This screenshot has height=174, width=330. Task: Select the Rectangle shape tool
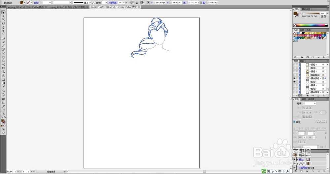[x=3, y=38]
